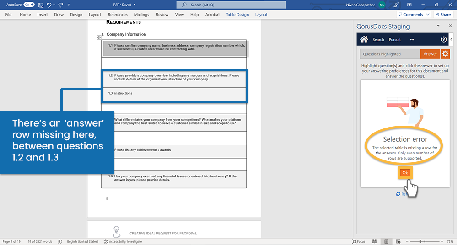Redo the last action

tap(60, 5)
